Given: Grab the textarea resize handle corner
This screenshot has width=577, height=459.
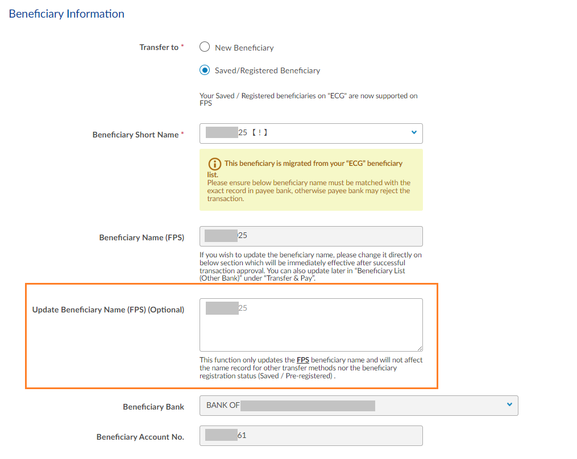Looking at the screenshot, I should pos(420,348).
